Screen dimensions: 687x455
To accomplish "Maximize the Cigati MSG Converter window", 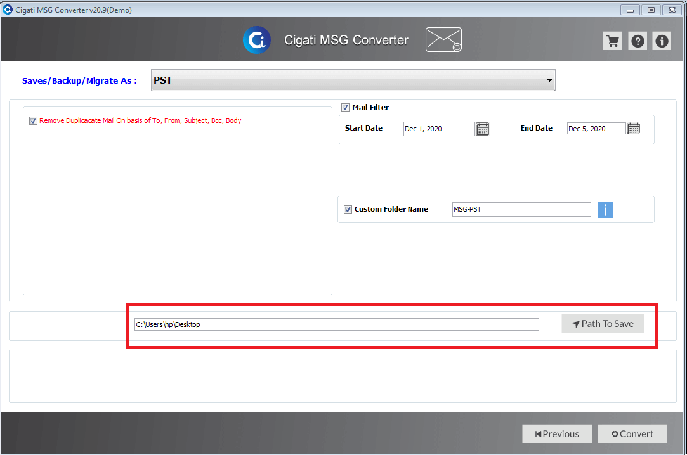I will (651, 10).
